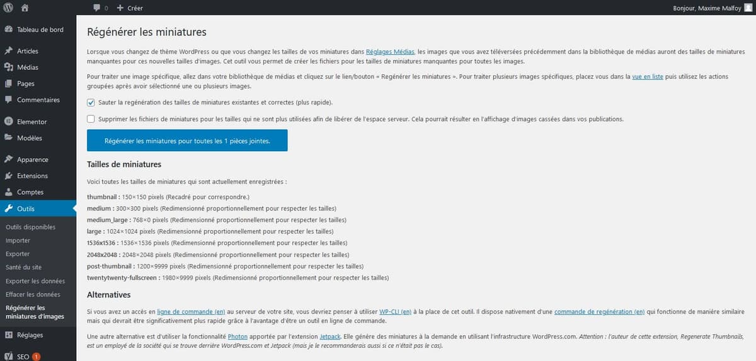Open Santé du site submenu item
The image size is (756, 361).
pos(23,267)
